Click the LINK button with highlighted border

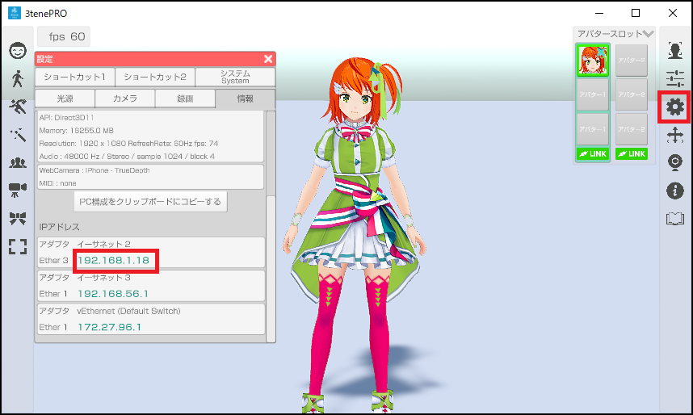(593, 153)
